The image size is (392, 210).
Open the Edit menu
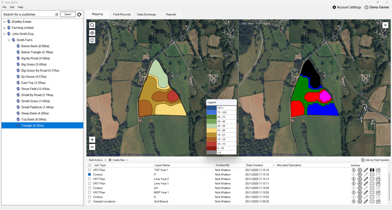[12, 7]
